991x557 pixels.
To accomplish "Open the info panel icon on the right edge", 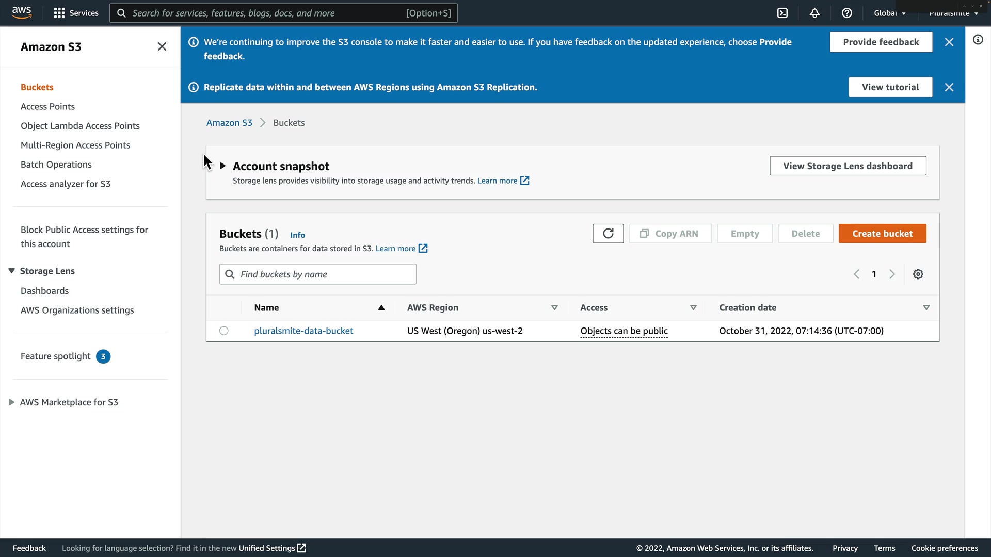I will pyautogui.click(x=978, y=40).
